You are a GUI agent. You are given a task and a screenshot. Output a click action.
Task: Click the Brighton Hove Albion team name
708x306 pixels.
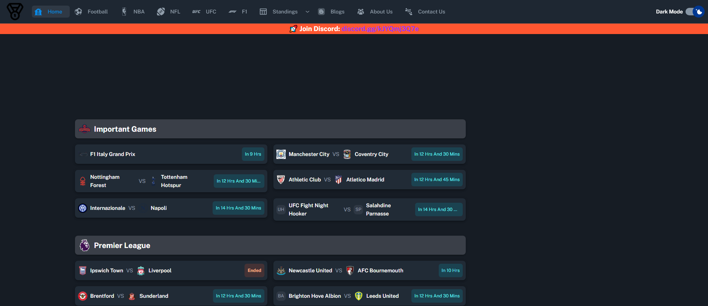pos(315,296)
